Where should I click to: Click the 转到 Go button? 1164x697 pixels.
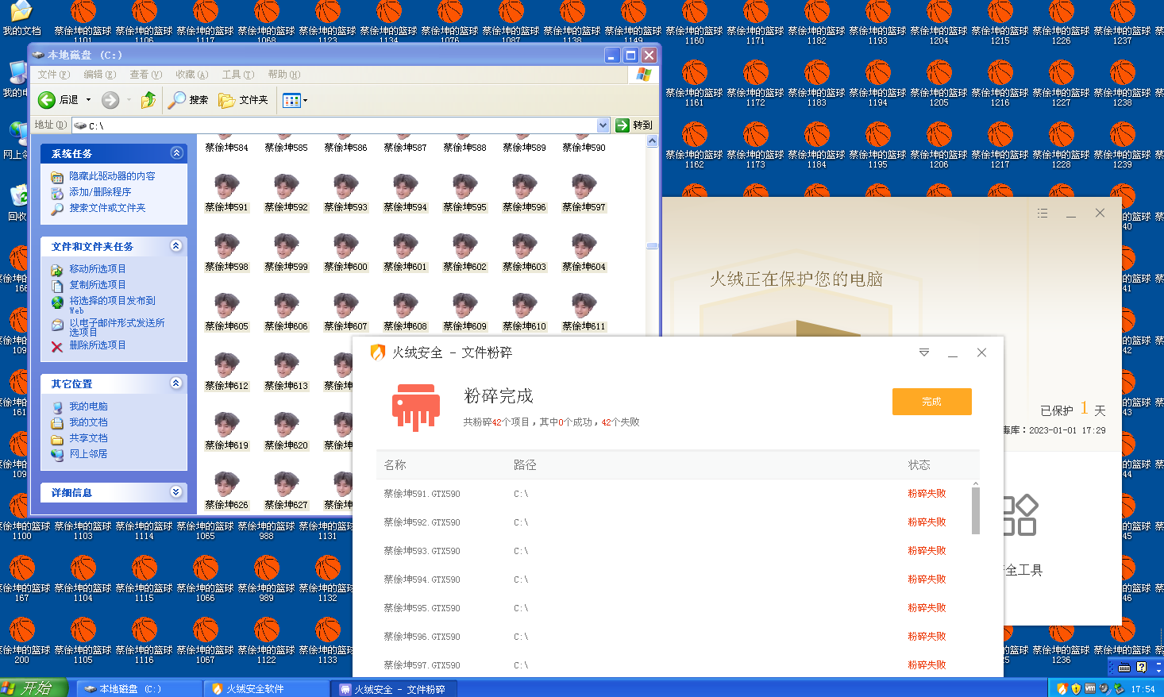pyautogui.click(x=634, y=125)
